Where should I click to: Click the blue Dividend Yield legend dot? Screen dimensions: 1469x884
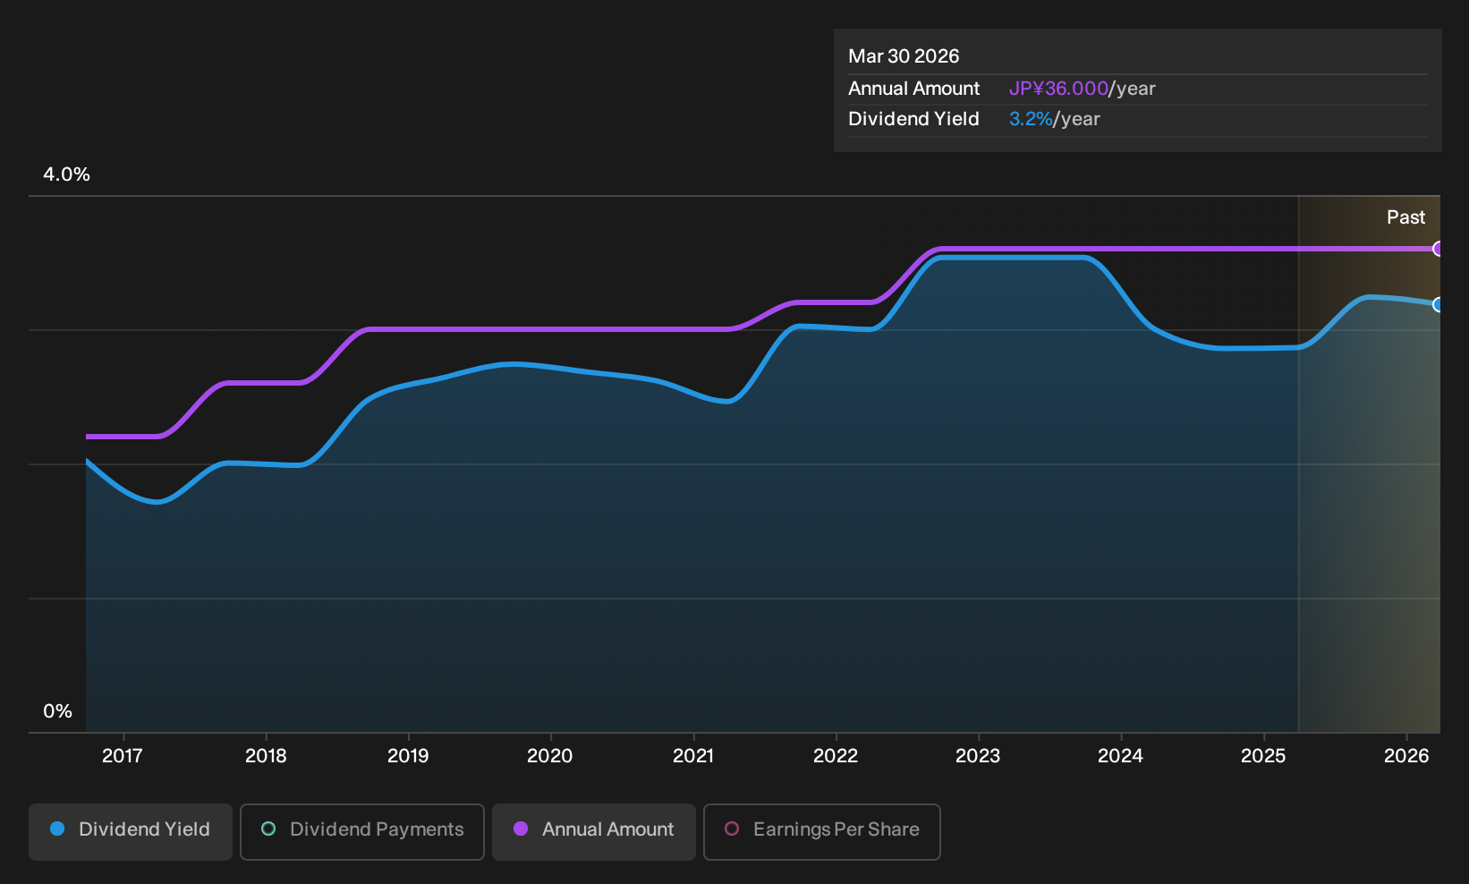pos(57,829)
